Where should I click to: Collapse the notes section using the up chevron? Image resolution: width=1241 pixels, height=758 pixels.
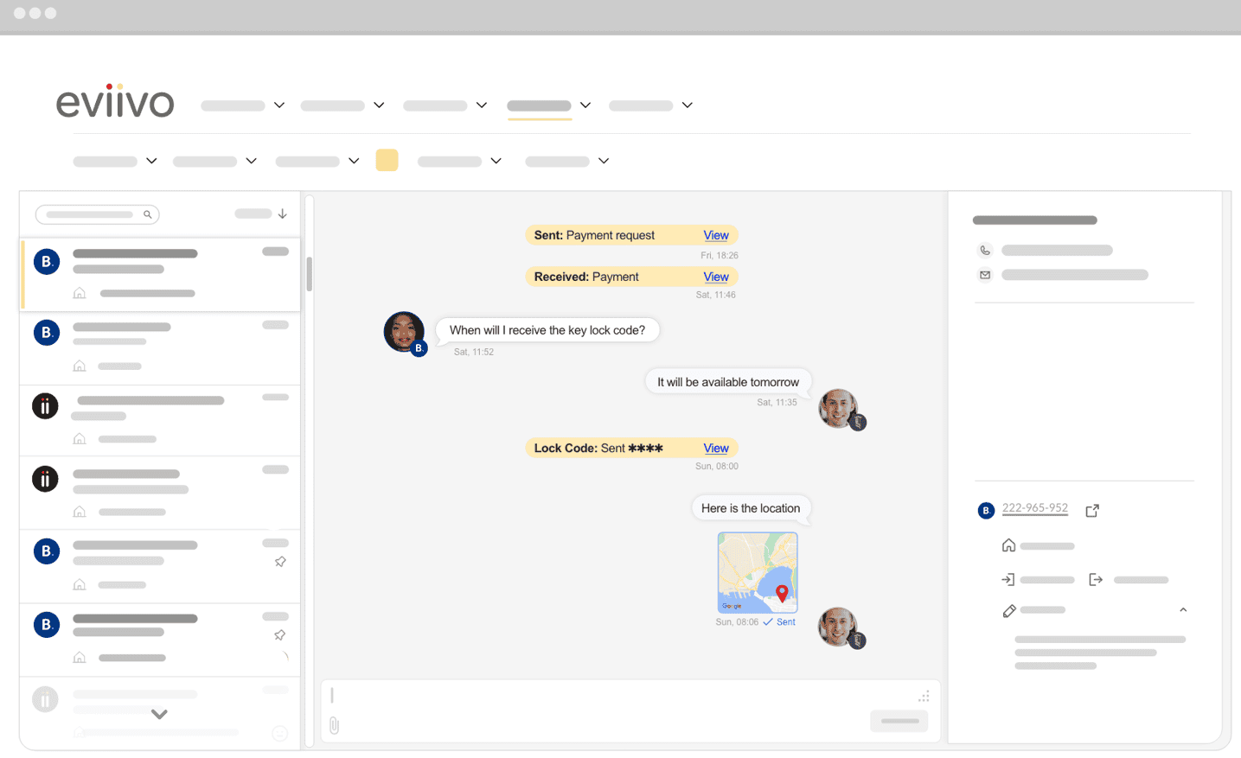tap(1183, 609)
